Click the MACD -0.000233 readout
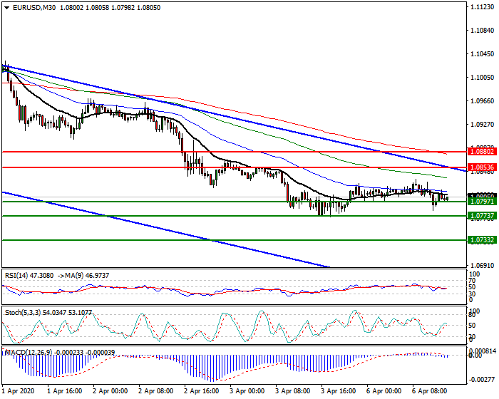The image size is (499, 399). coord(69,353)
